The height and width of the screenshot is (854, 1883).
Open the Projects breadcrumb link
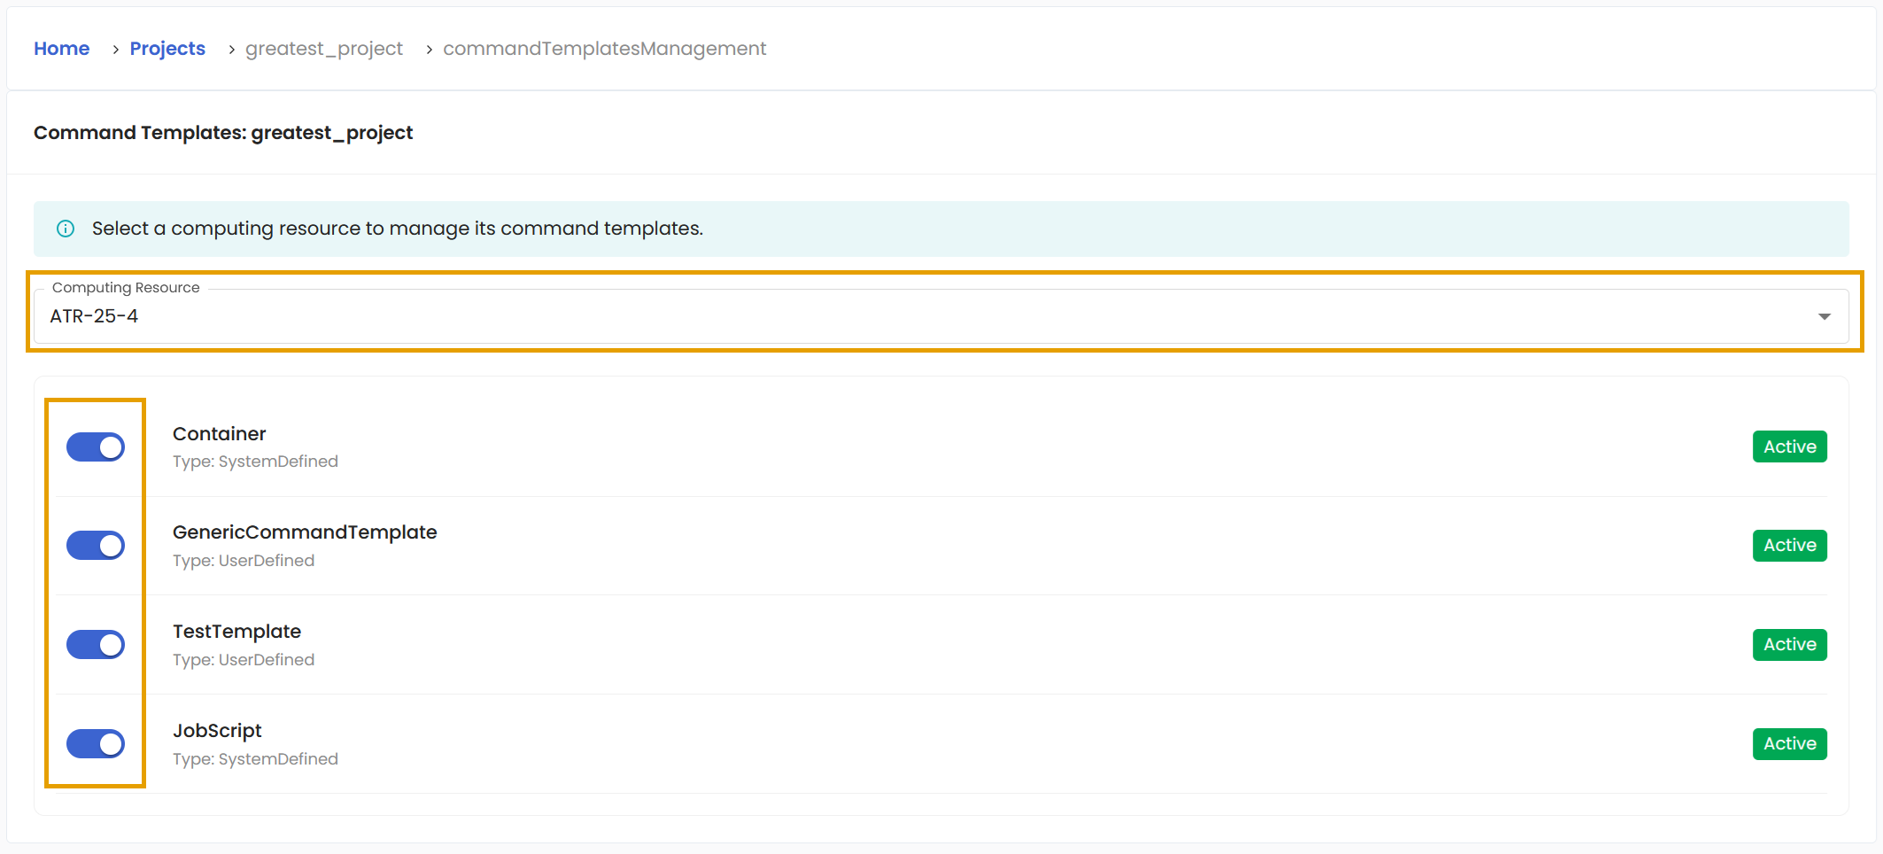[x=167, y=49]
